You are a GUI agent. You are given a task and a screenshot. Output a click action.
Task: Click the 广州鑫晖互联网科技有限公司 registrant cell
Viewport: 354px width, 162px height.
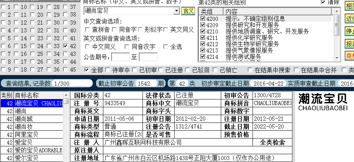click(x=178, y=142)
